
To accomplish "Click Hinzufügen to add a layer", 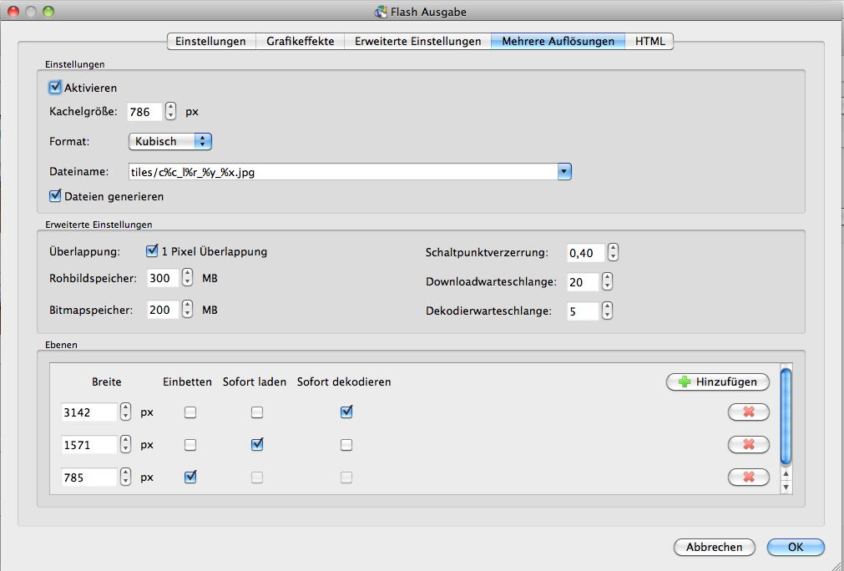I will (x=717, y=382).
